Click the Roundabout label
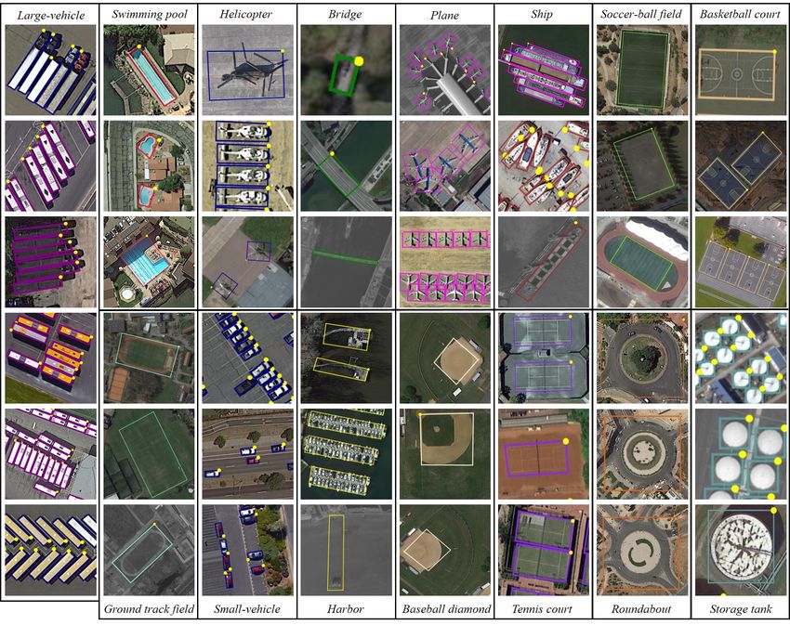 click(641, 609)
